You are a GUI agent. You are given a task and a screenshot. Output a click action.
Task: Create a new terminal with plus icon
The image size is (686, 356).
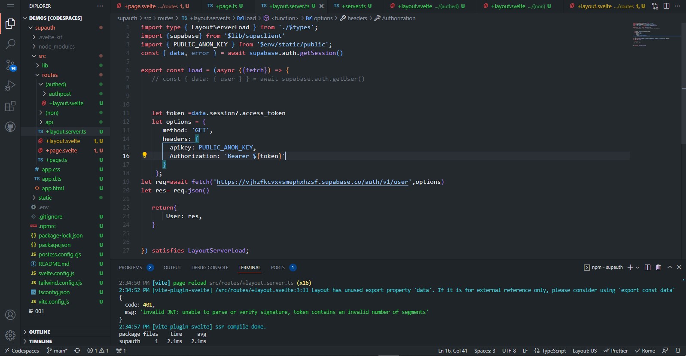click(630, 267)
